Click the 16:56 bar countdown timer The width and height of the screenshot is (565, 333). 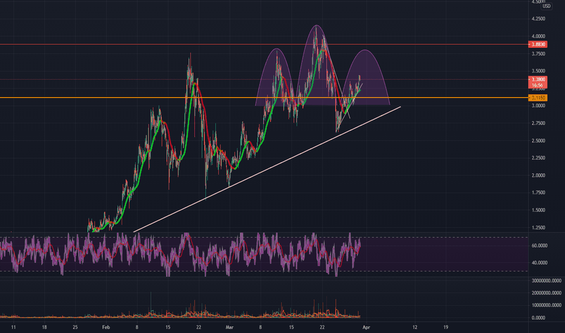tap(538, 85)
